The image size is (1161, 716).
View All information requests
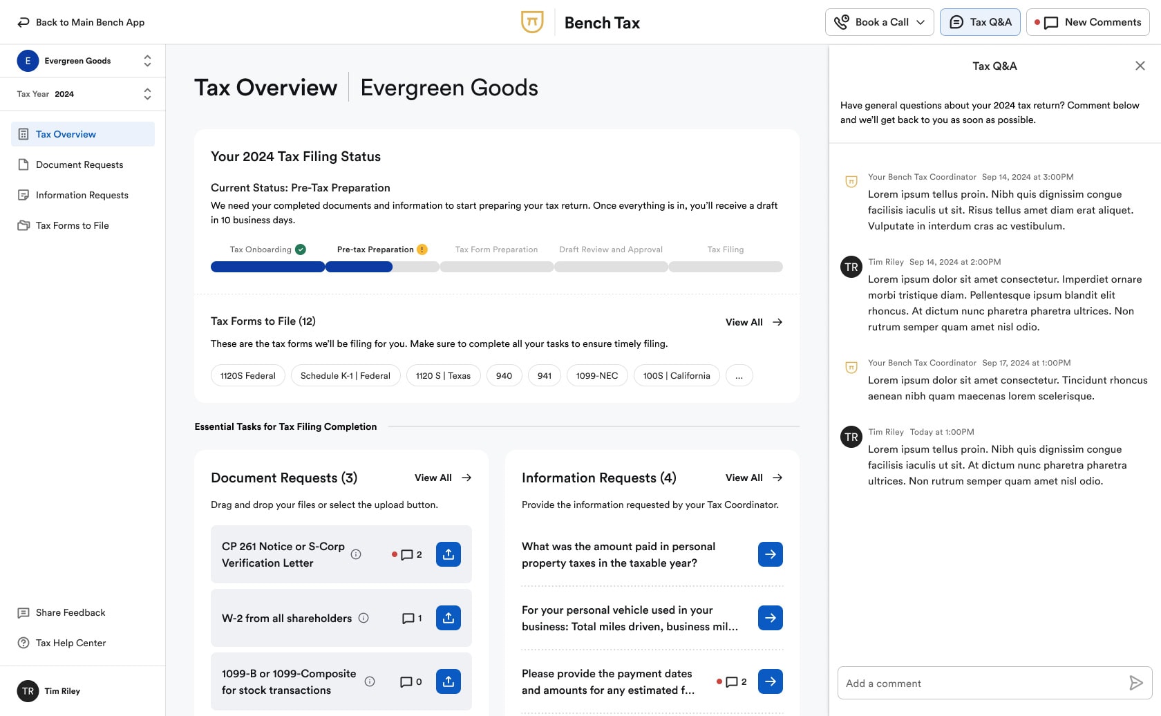point(754,478)
